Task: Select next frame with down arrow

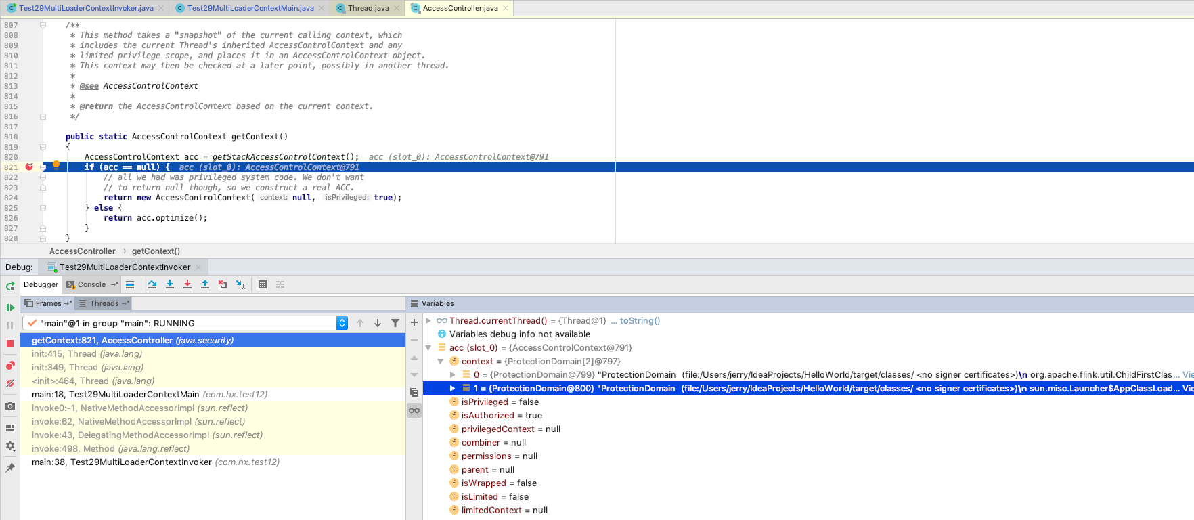Action: [x=378, y=323]
